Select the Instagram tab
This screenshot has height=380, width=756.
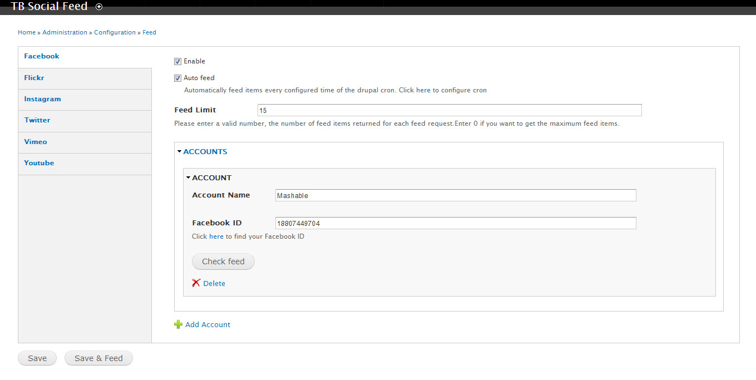(85, 100)
